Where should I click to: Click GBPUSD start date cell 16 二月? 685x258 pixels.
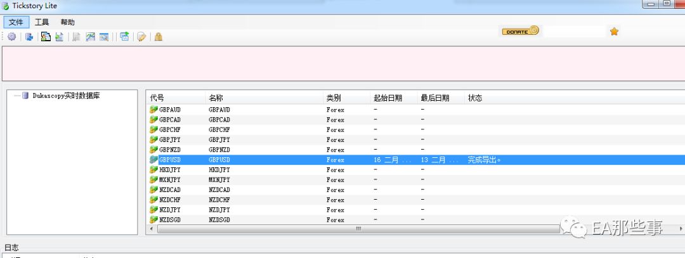pyautogui.click(x=393, y=160)
